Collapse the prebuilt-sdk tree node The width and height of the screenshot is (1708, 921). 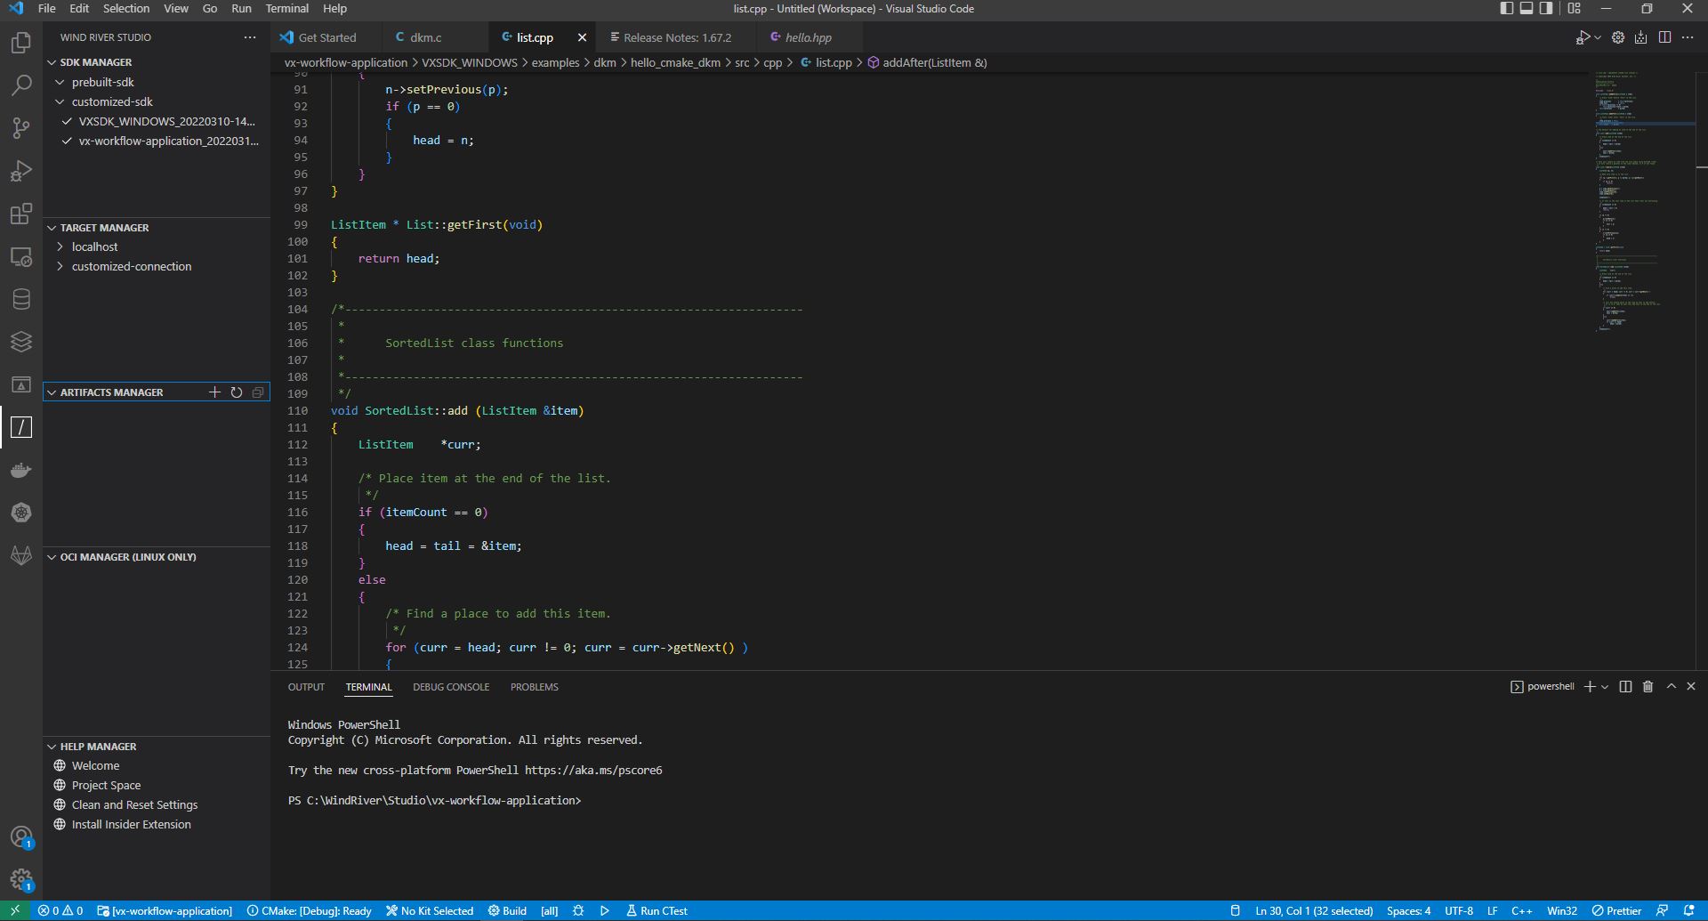tap(60, 82)
